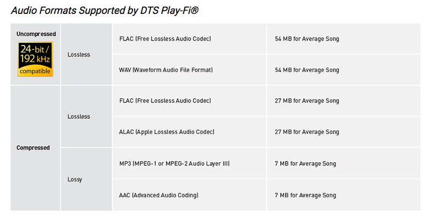
Task: Click the Lossless cell in the Uncompressed section
Action: tap(79, 54)
